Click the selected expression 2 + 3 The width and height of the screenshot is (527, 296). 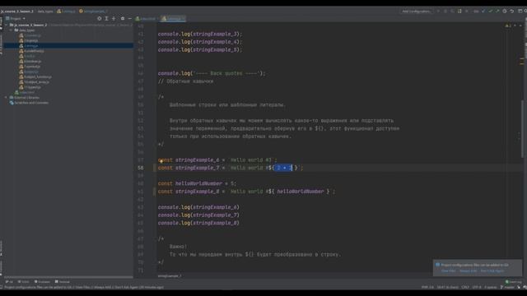click(284, 168)
